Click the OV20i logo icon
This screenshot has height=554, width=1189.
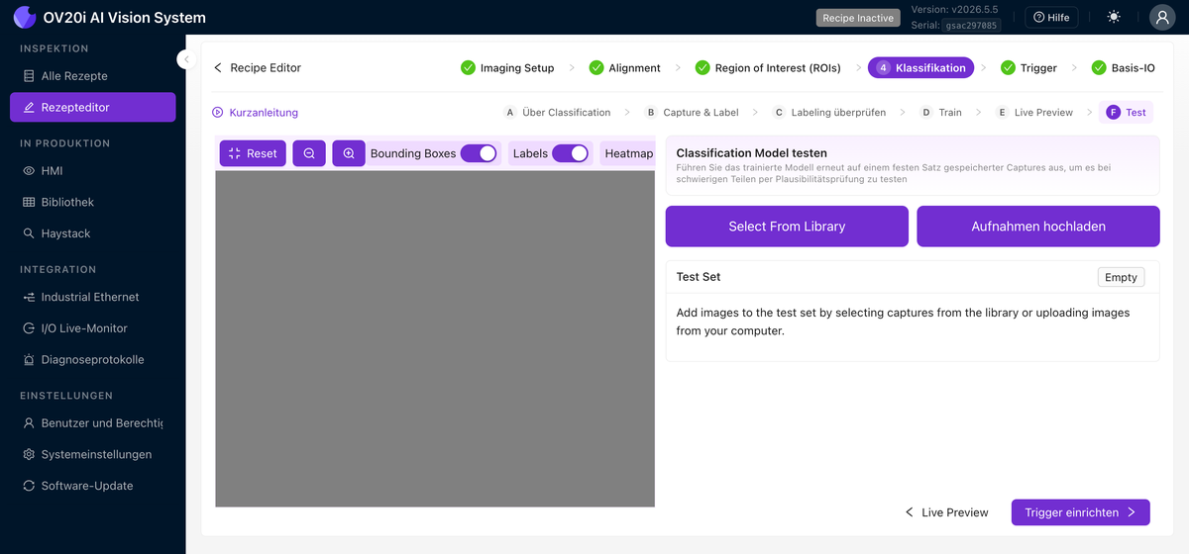(24, 17)
